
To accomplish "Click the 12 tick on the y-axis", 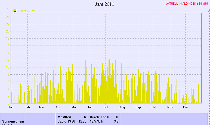I will 8,60.
